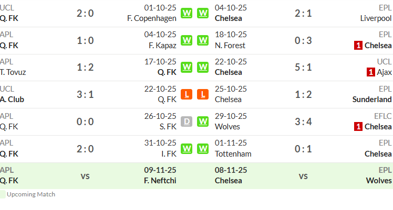The height and width of the screenshot is (210, 393).
Task: Click green W badge next to Wolves 29-10-25
Action: click(203, 121)
